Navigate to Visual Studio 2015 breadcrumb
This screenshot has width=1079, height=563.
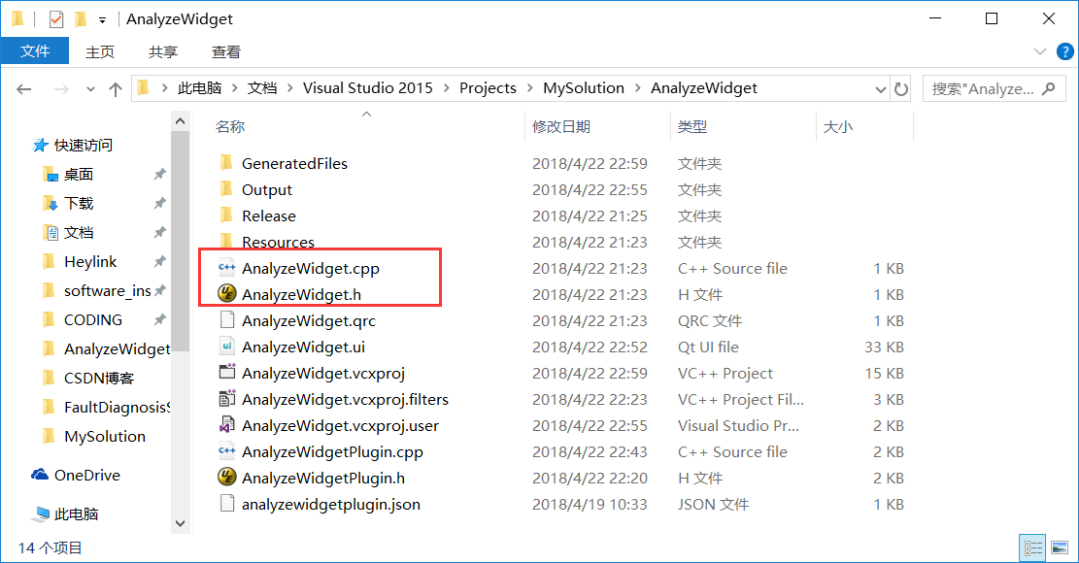coord(368,88)
